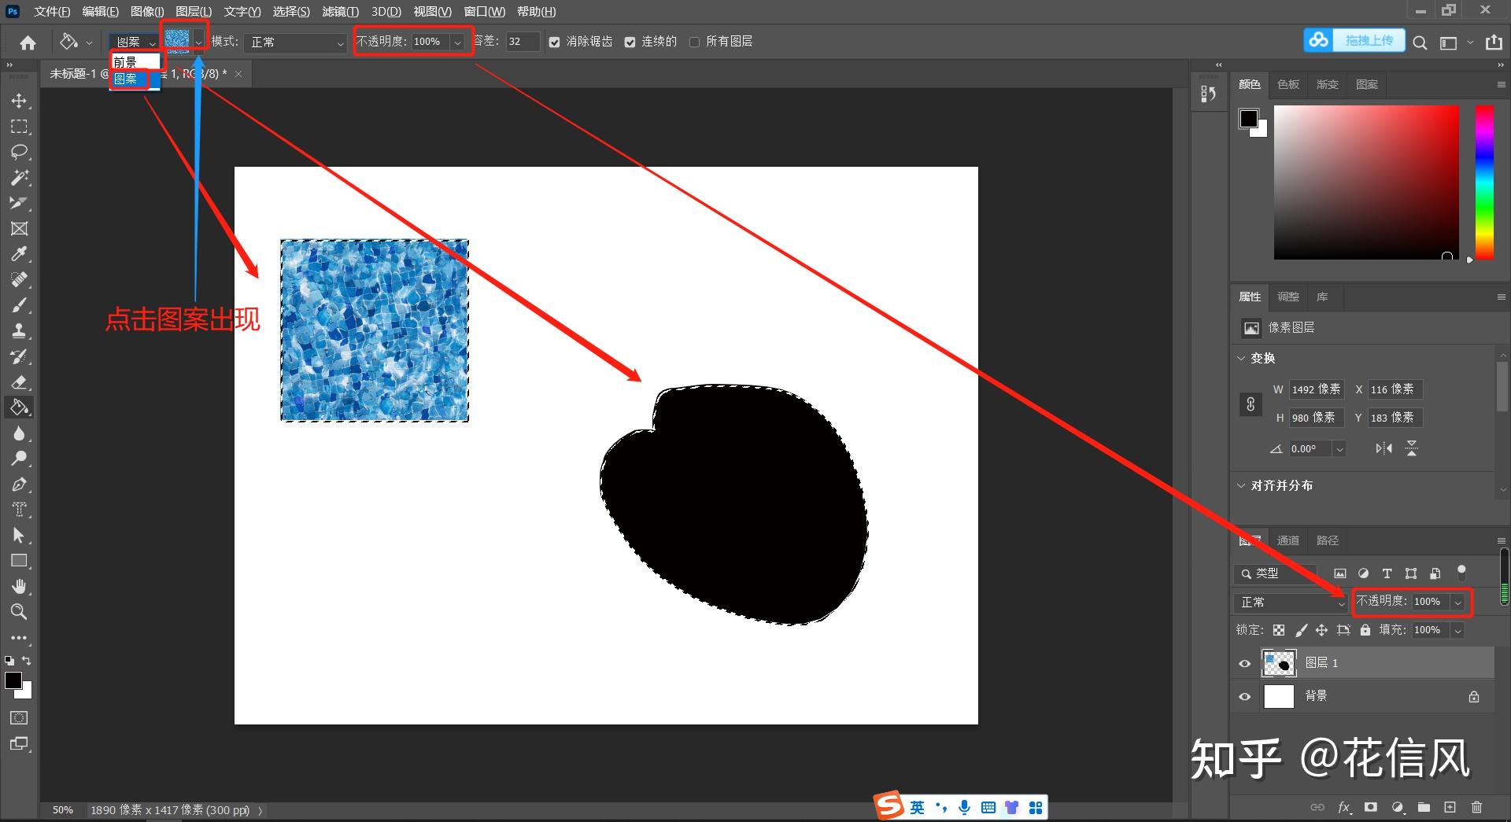Choose 前景 in the dropdown list
The width and height of the screenshot is (1511, 822).
135,62
